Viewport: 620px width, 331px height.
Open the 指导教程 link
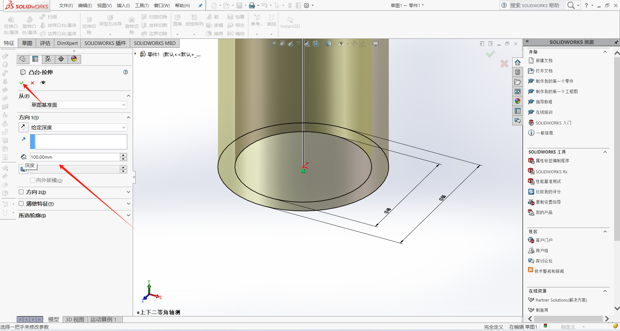click(x=544, y=102)
